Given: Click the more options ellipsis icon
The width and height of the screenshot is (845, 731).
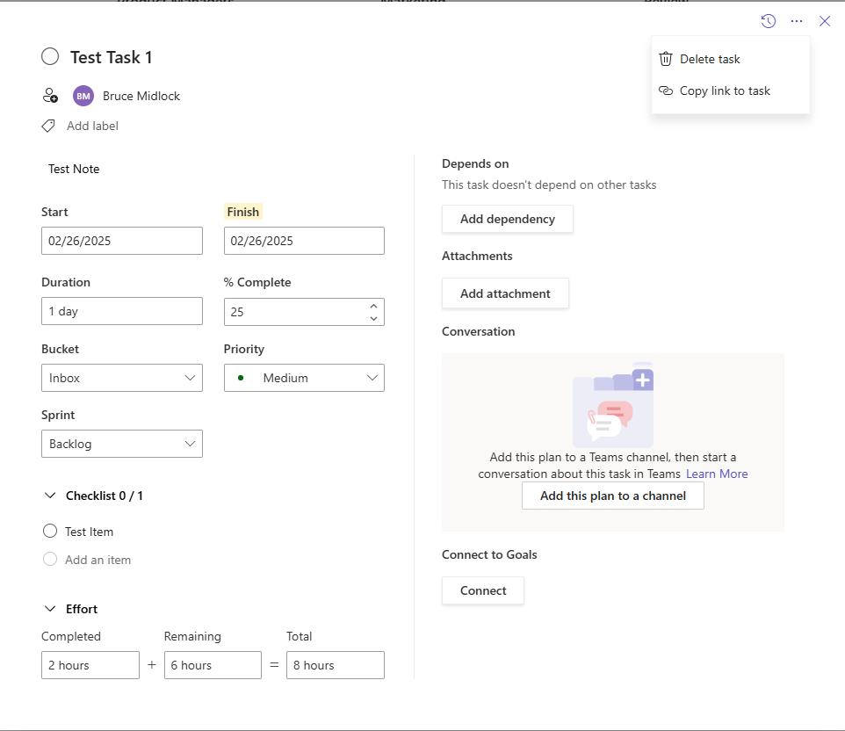Looking at the screenshot, I should [796, 21].
